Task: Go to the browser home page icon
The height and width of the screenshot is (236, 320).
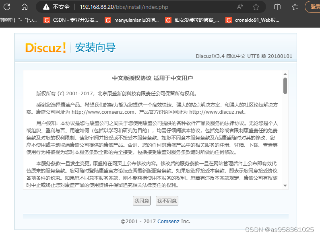Action: click(25, 7)
